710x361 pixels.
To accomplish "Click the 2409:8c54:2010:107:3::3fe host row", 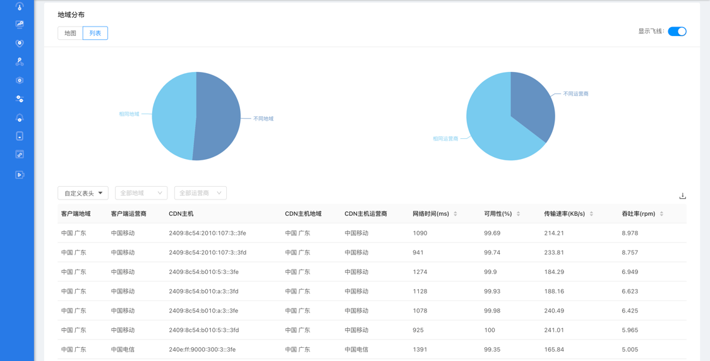I will [x=207, y=234].
